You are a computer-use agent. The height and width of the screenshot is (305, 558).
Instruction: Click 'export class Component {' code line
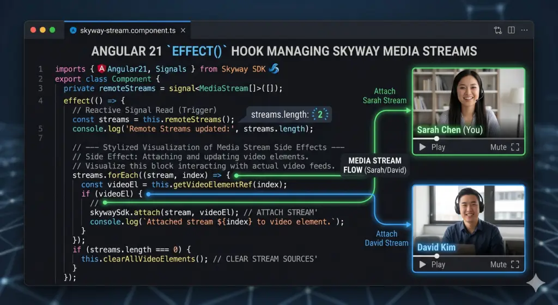coord(107,79)
